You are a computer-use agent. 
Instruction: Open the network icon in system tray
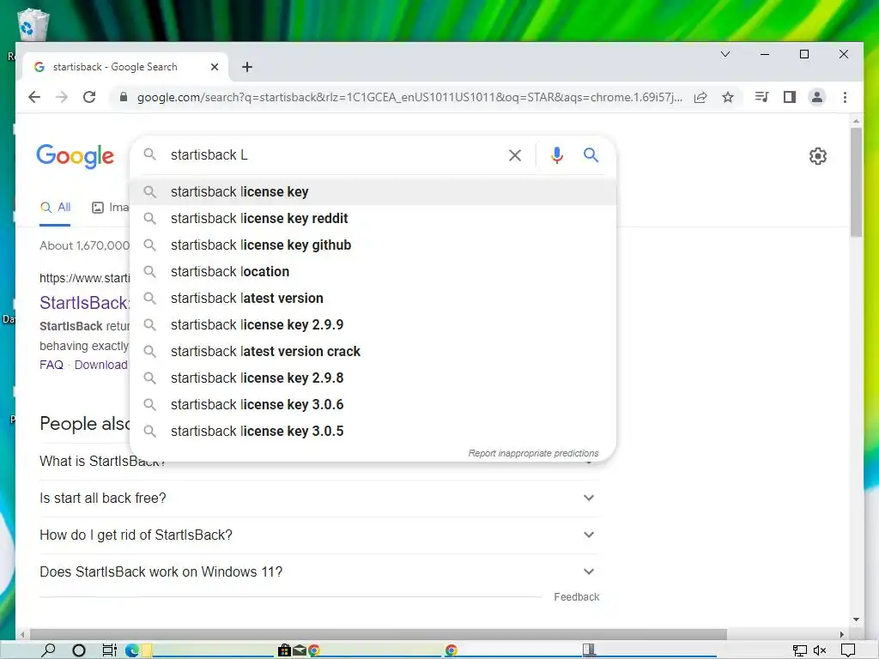(x=799, y=650)
